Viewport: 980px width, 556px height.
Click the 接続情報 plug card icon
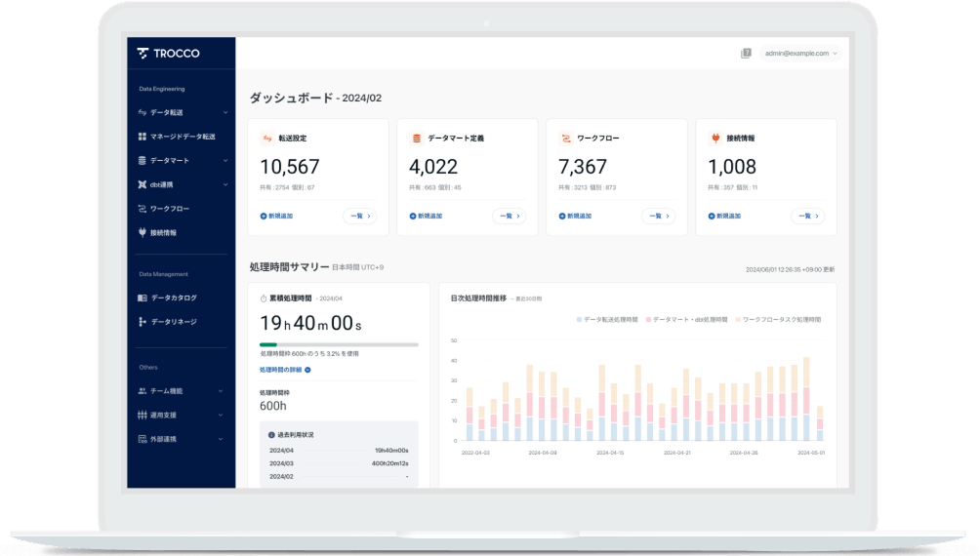click(715, 139)
